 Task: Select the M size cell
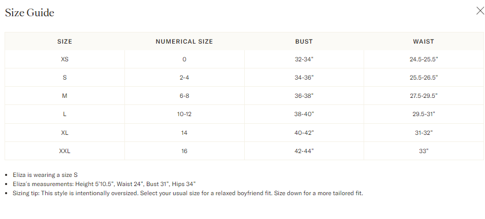coord(64,96)
